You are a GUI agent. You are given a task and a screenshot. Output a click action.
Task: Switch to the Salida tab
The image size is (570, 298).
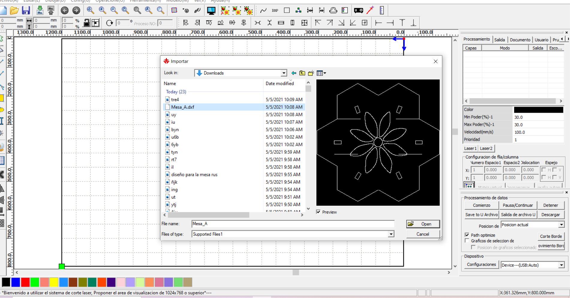(500, 40)
